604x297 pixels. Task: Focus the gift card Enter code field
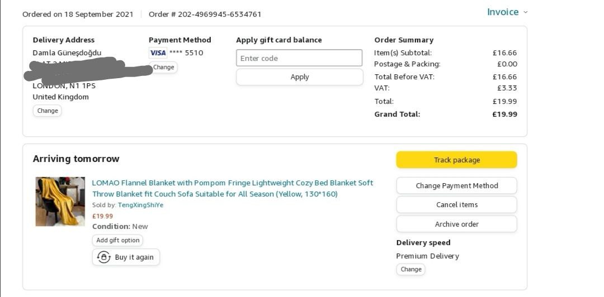tap(299, 58)
